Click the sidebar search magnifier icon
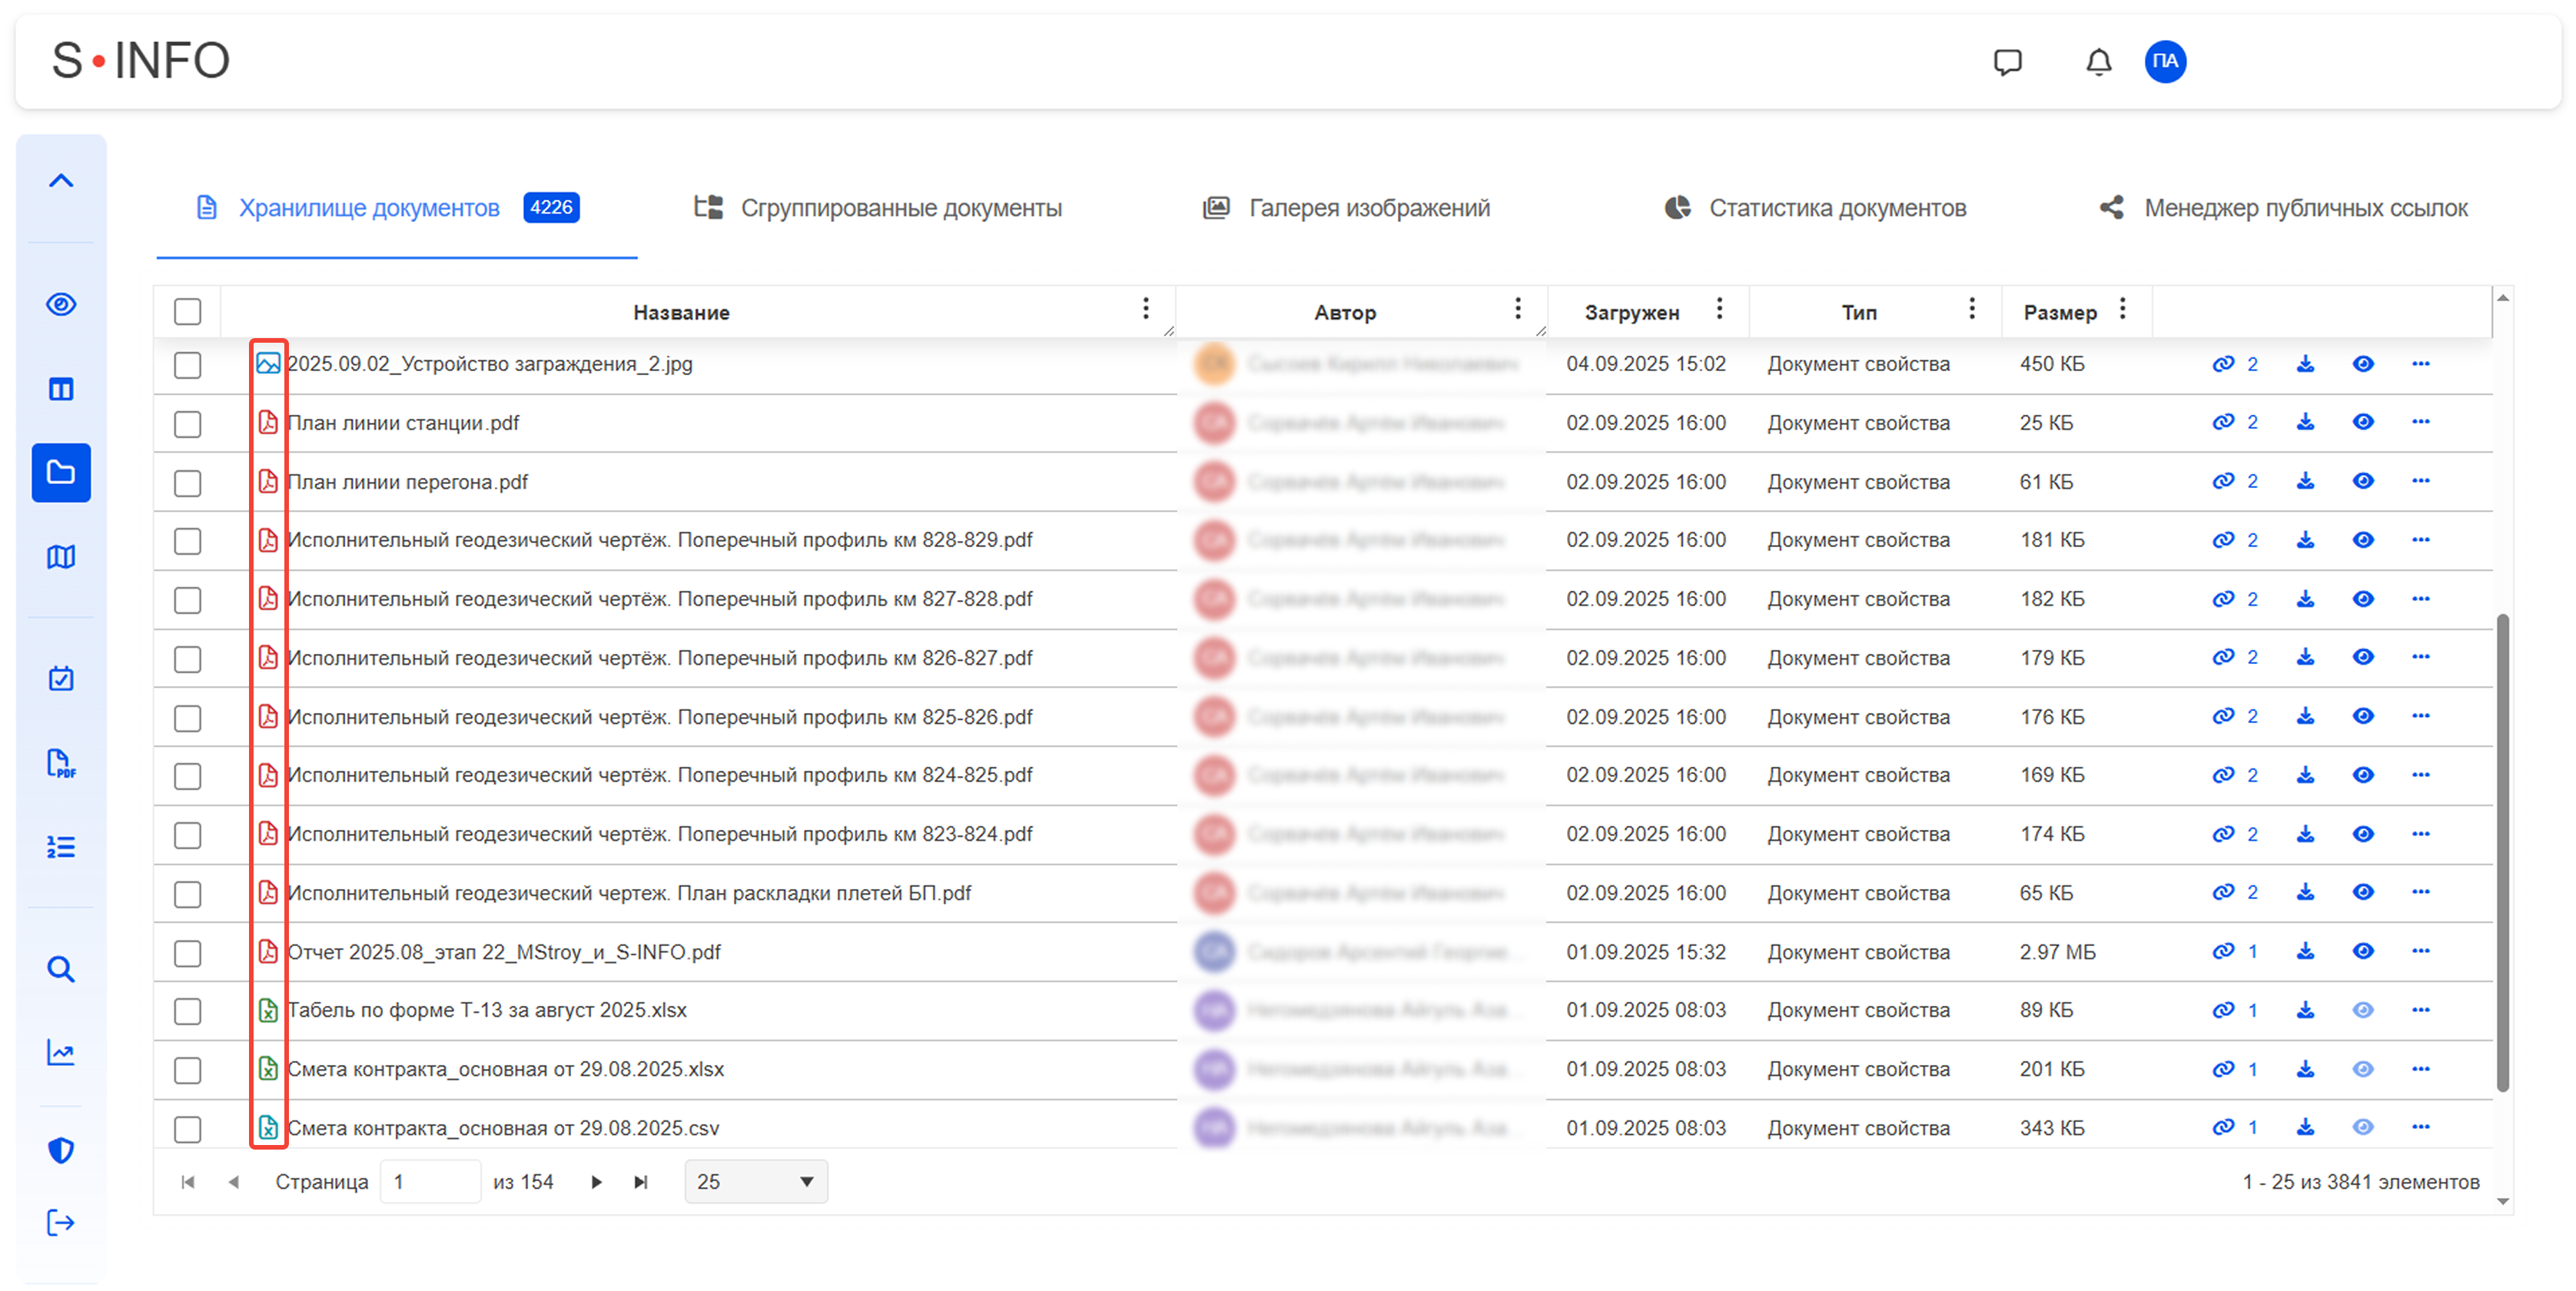The height and width of the screenshot is (1291, 2576). [61, 969]
